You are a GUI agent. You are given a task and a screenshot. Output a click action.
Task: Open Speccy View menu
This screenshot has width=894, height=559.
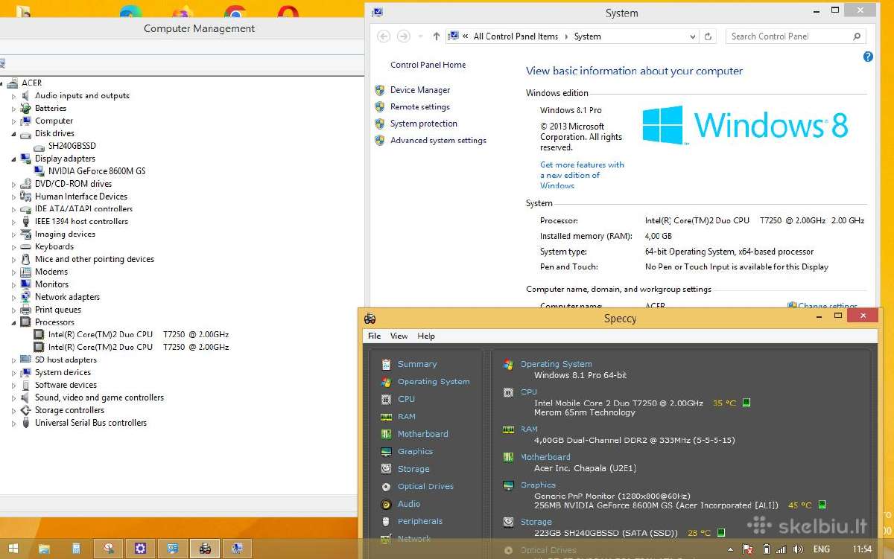pyautogui.click(x=399, y=336)
